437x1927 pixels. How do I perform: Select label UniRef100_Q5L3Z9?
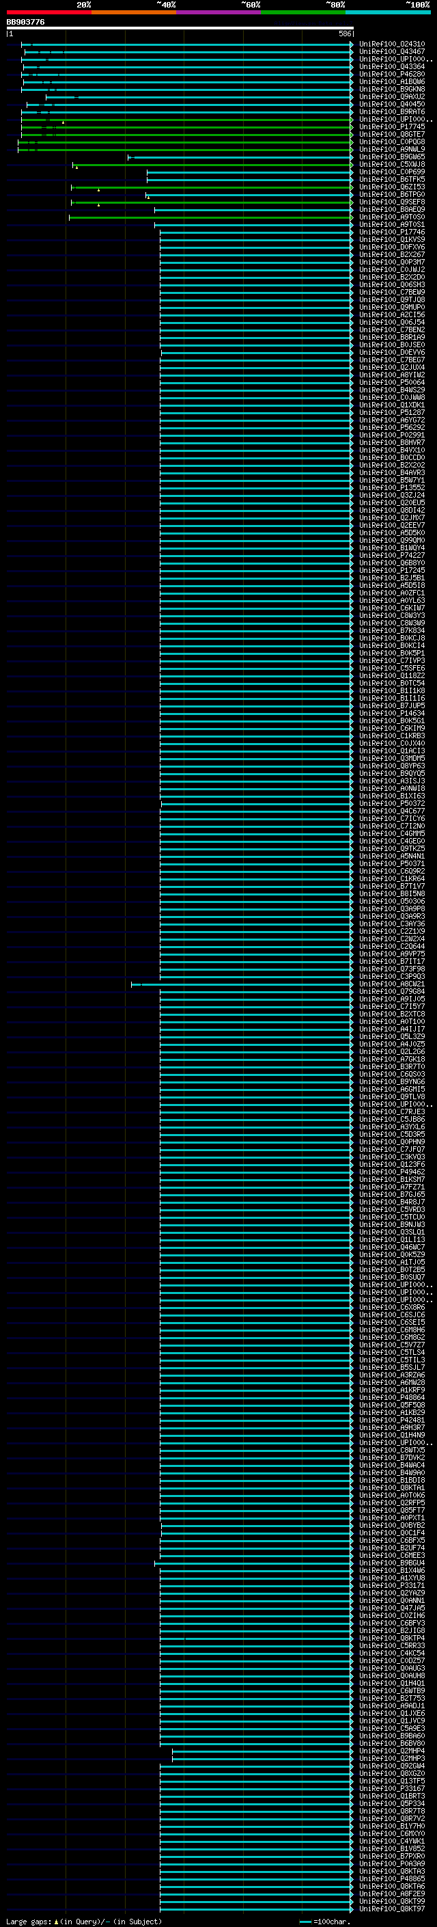tap(391, 1036)
